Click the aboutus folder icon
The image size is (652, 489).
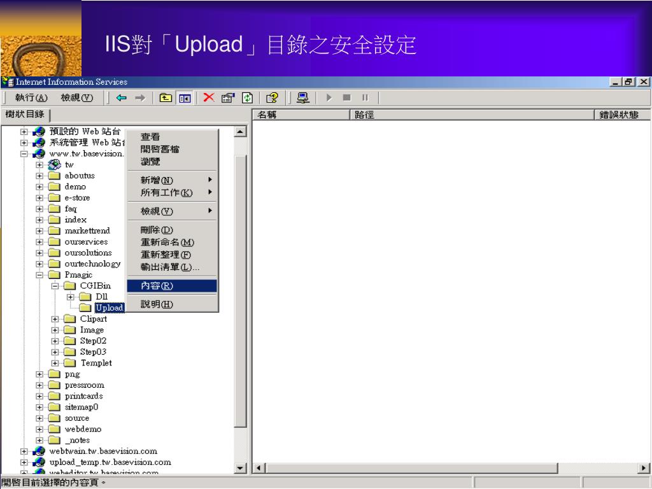[x=55, y=176]
